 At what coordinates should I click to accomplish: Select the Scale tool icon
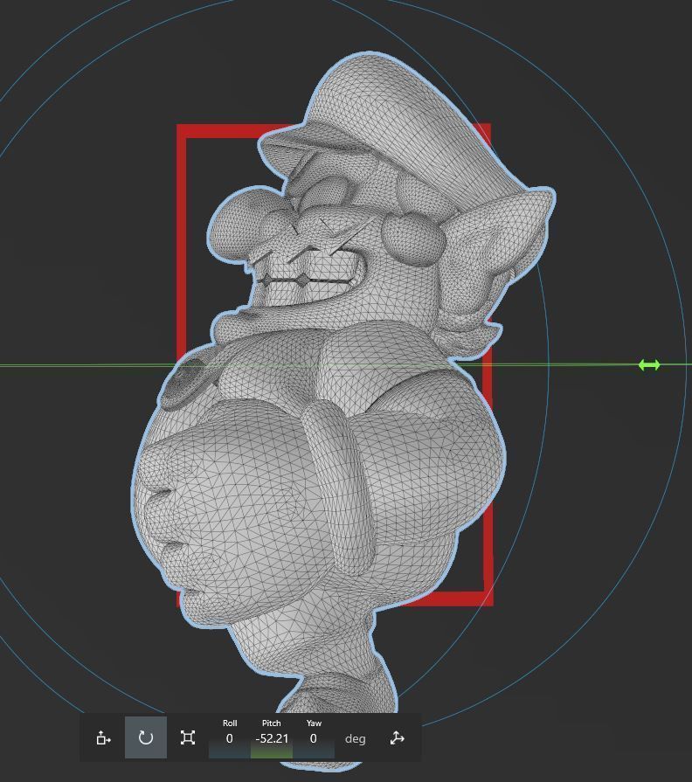(x=188, y=737)
